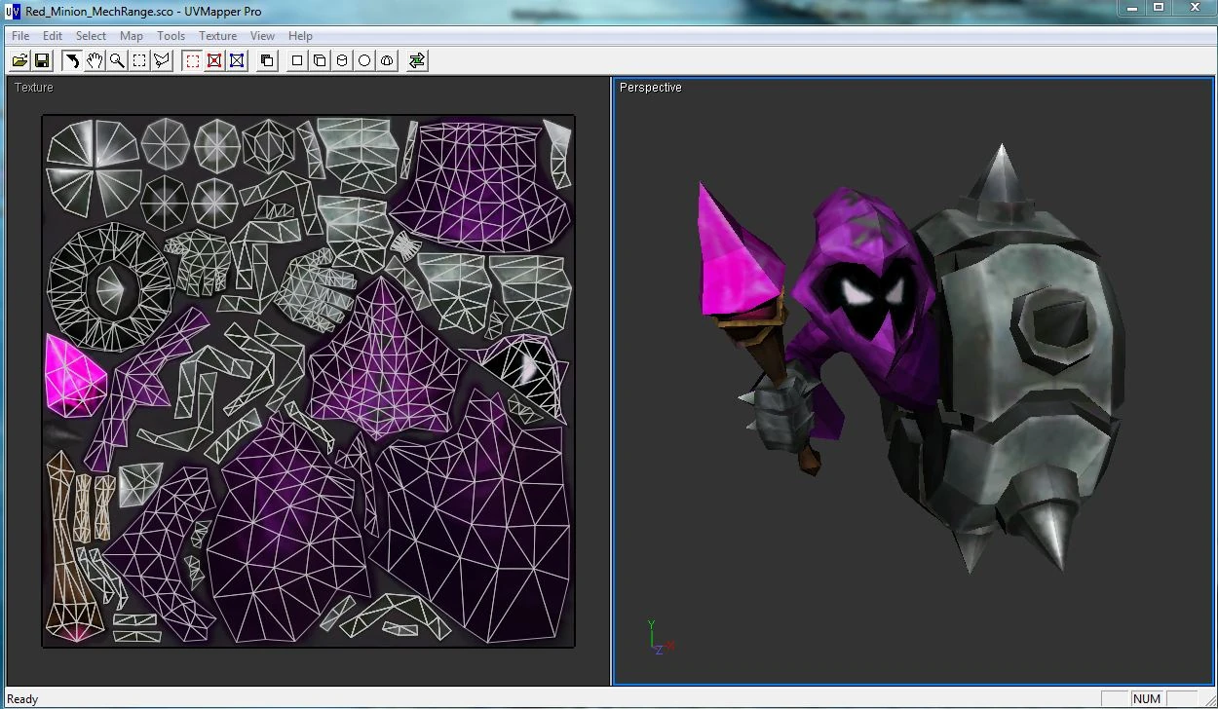Click the Open file folder icon
Image resolution: width=1218 pixels, height=709 pixels.
(19, 60)
